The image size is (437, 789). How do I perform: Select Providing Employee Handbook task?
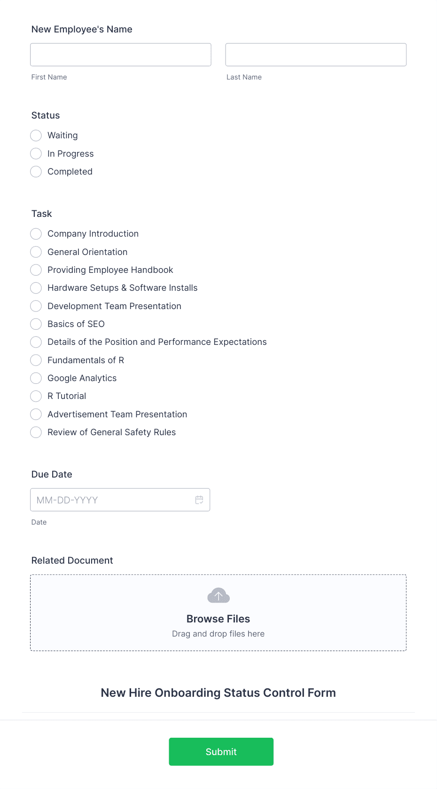tap(36, 270)
